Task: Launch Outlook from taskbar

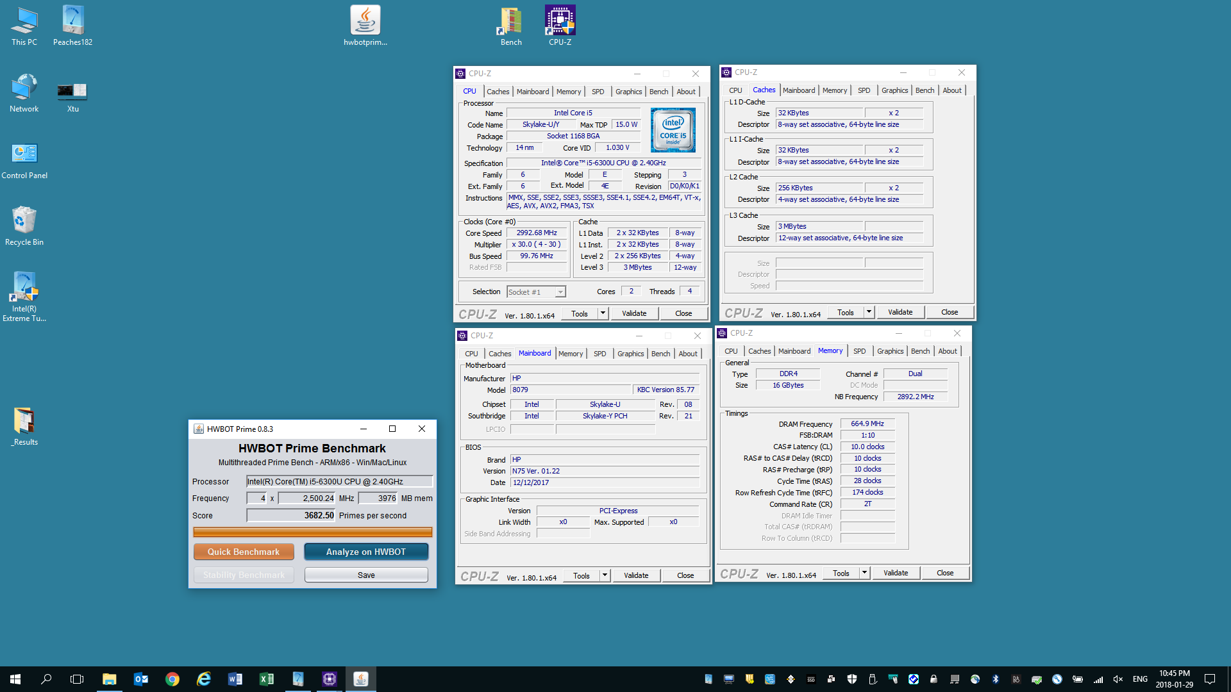Action: coord(141,679)
